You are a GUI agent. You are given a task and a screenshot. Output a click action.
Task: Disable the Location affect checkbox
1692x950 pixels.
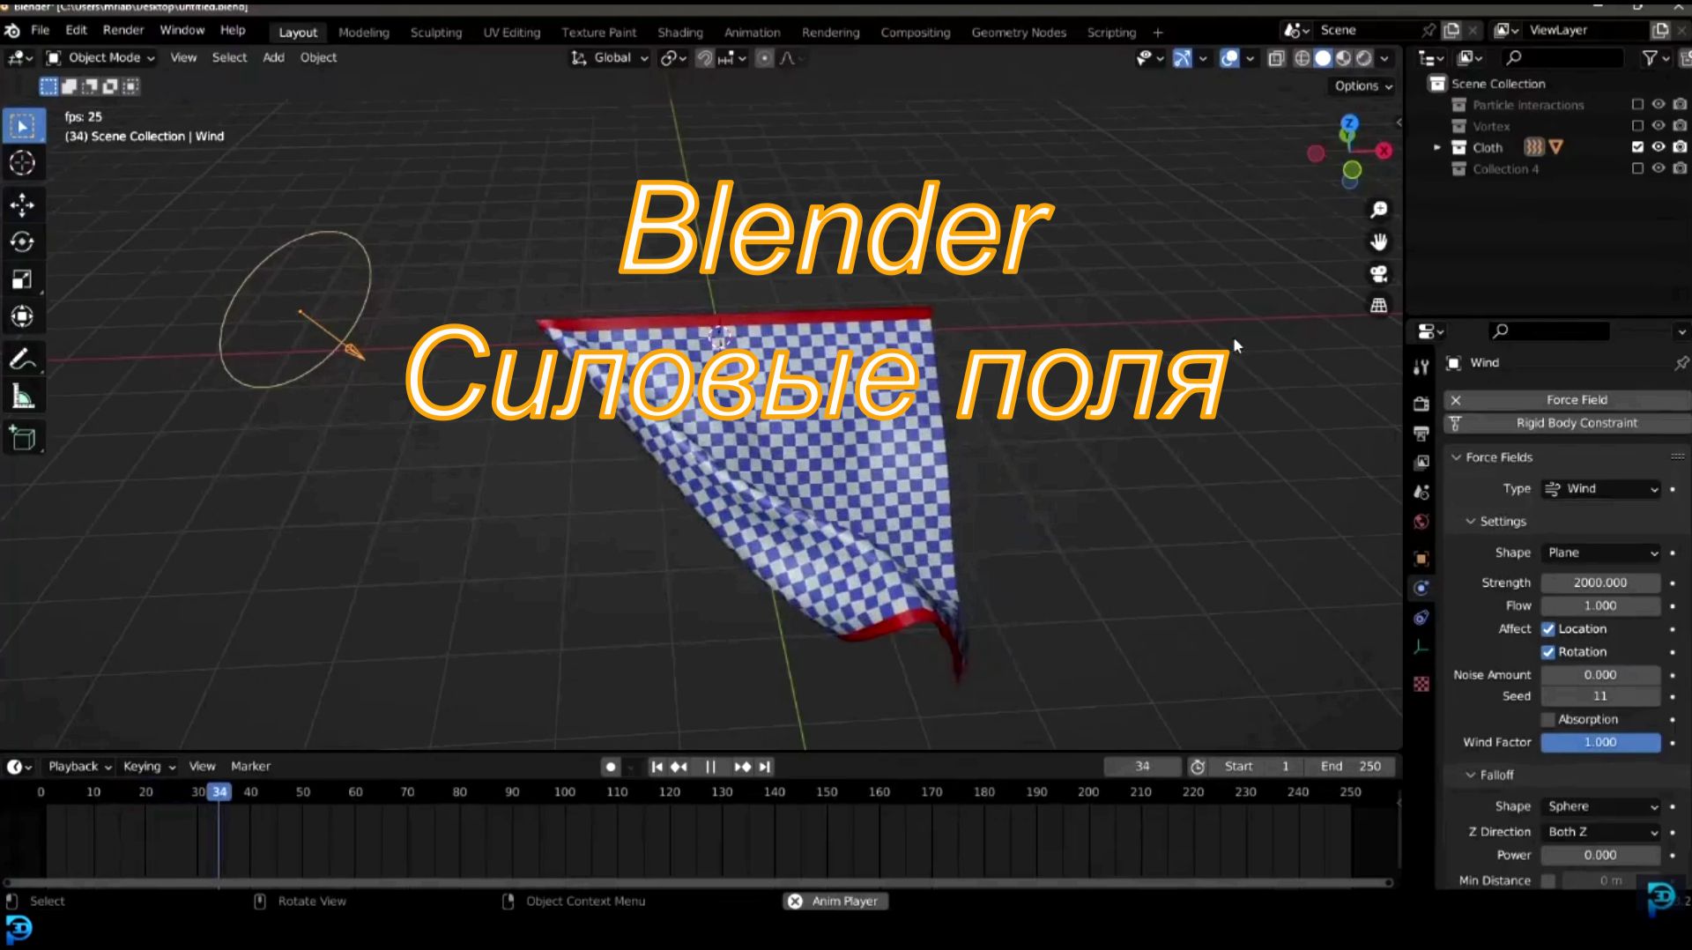click(1548, 629)
